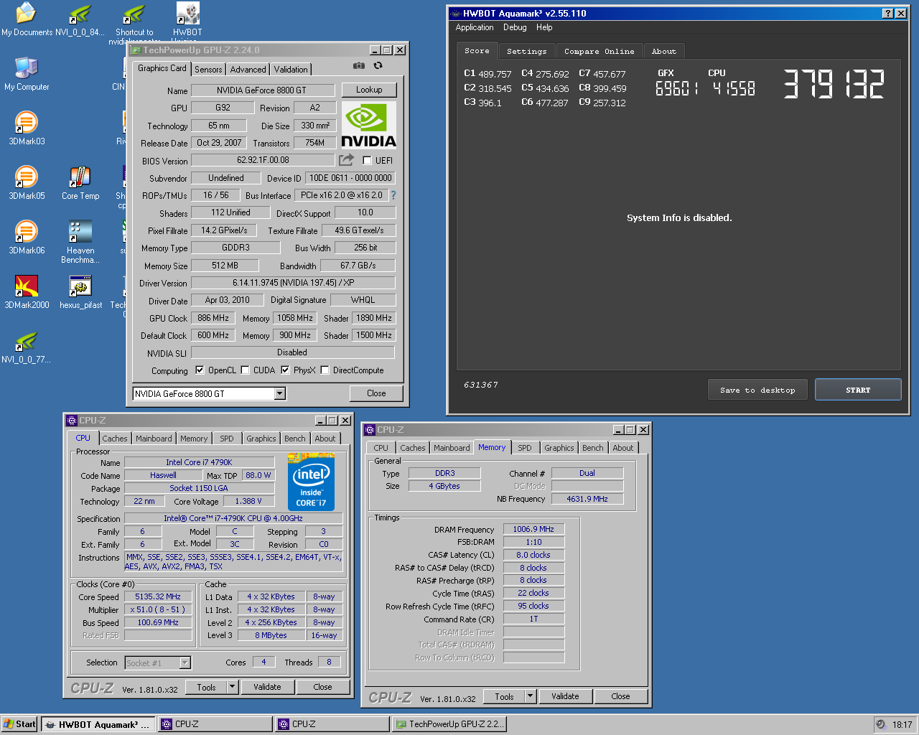This screenshot has height=735, width=919.
Task: Switch to the Sensors tab in GPU-Z
Action: [x=208, y=70]
